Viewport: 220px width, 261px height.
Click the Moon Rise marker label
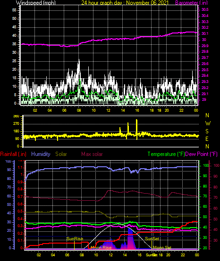click(x=101, y=248)
